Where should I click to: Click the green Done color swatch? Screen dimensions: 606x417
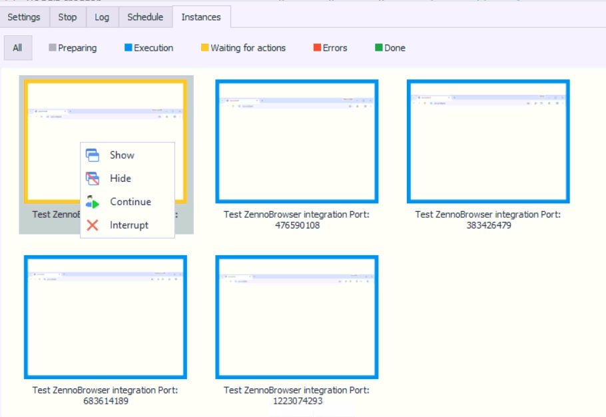pyautogui.click(x=379, y=48)
